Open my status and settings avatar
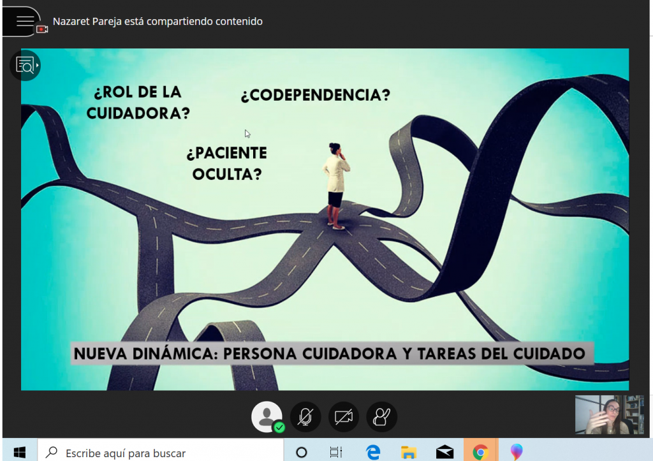Image resolution: width=653 pixels, height=461 pixels. pos(267,416)
